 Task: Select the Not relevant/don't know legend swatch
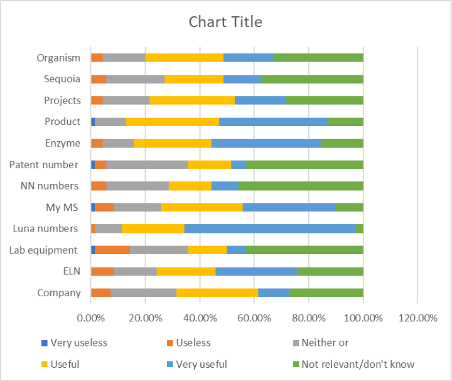[296, 364]
